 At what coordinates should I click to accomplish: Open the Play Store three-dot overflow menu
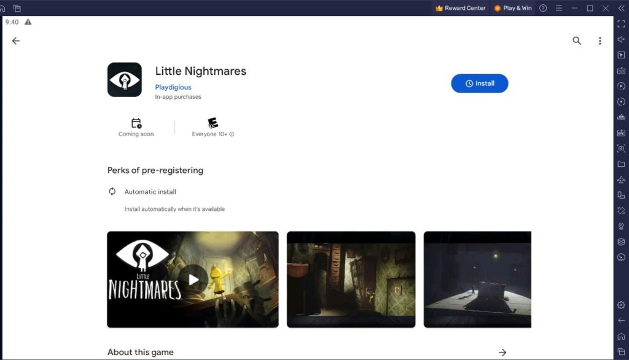point(600,40)
